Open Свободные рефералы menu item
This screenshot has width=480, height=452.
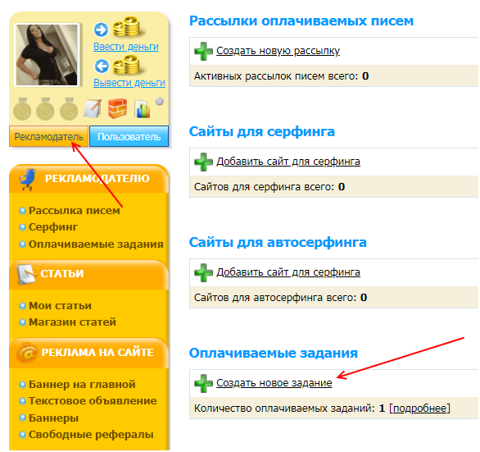pos(91,435)
